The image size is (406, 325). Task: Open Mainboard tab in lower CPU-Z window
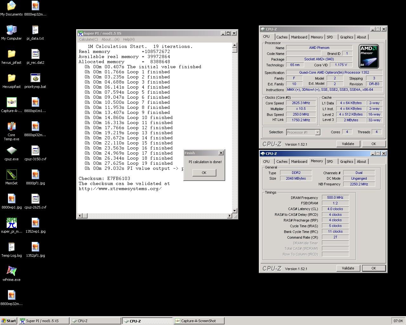pos(299,162)
